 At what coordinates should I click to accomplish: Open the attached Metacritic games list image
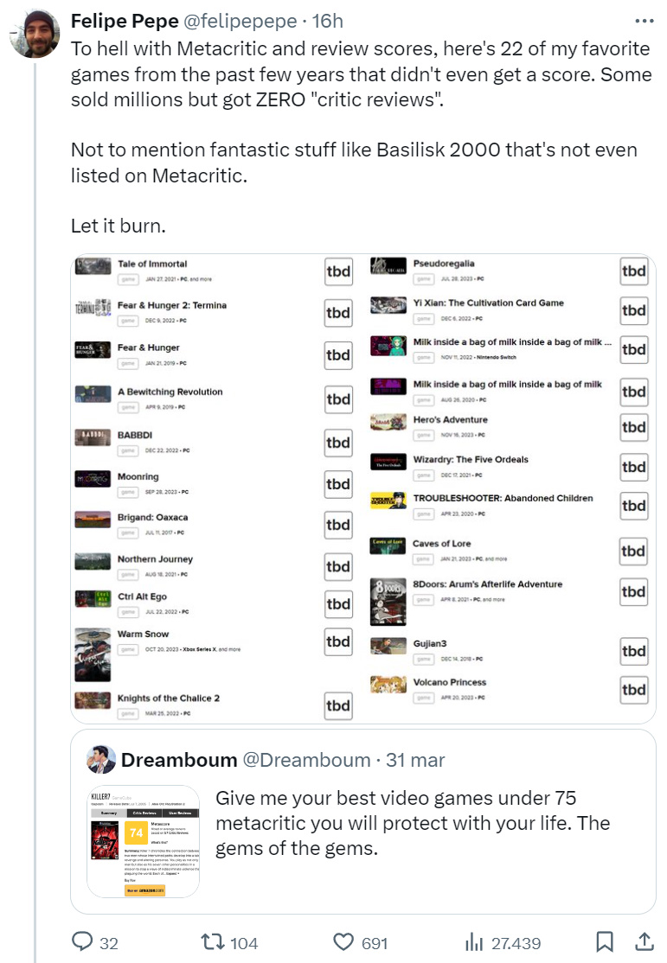pos(363,488)
